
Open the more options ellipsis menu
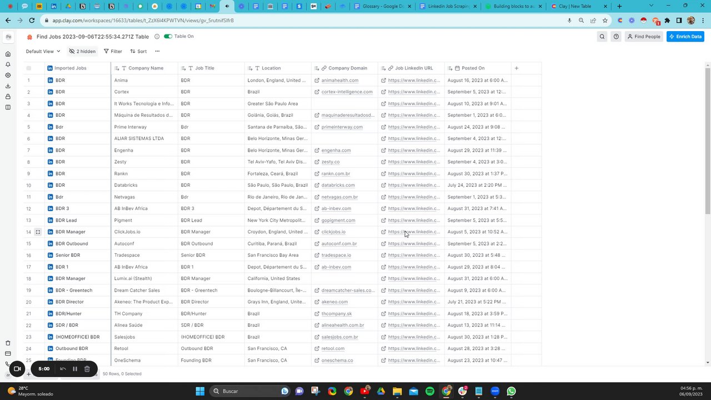click(157, 51)
